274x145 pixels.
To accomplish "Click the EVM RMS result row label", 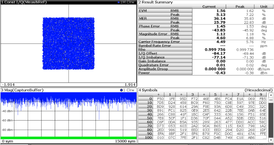I will [165, 11].
